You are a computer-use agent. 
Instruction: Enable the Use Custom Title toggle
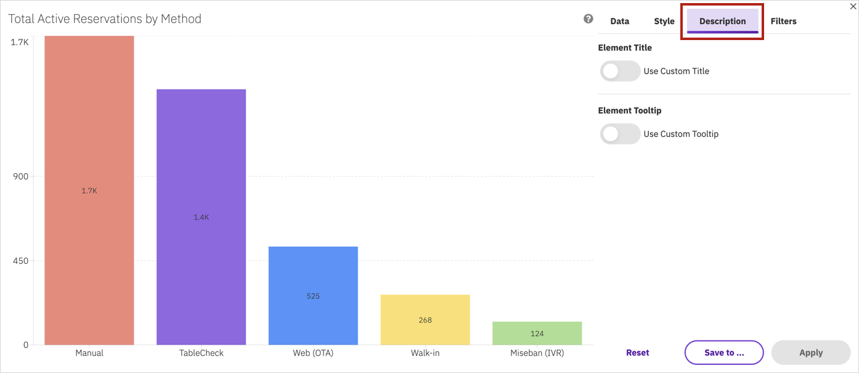(x=620, y=71)
